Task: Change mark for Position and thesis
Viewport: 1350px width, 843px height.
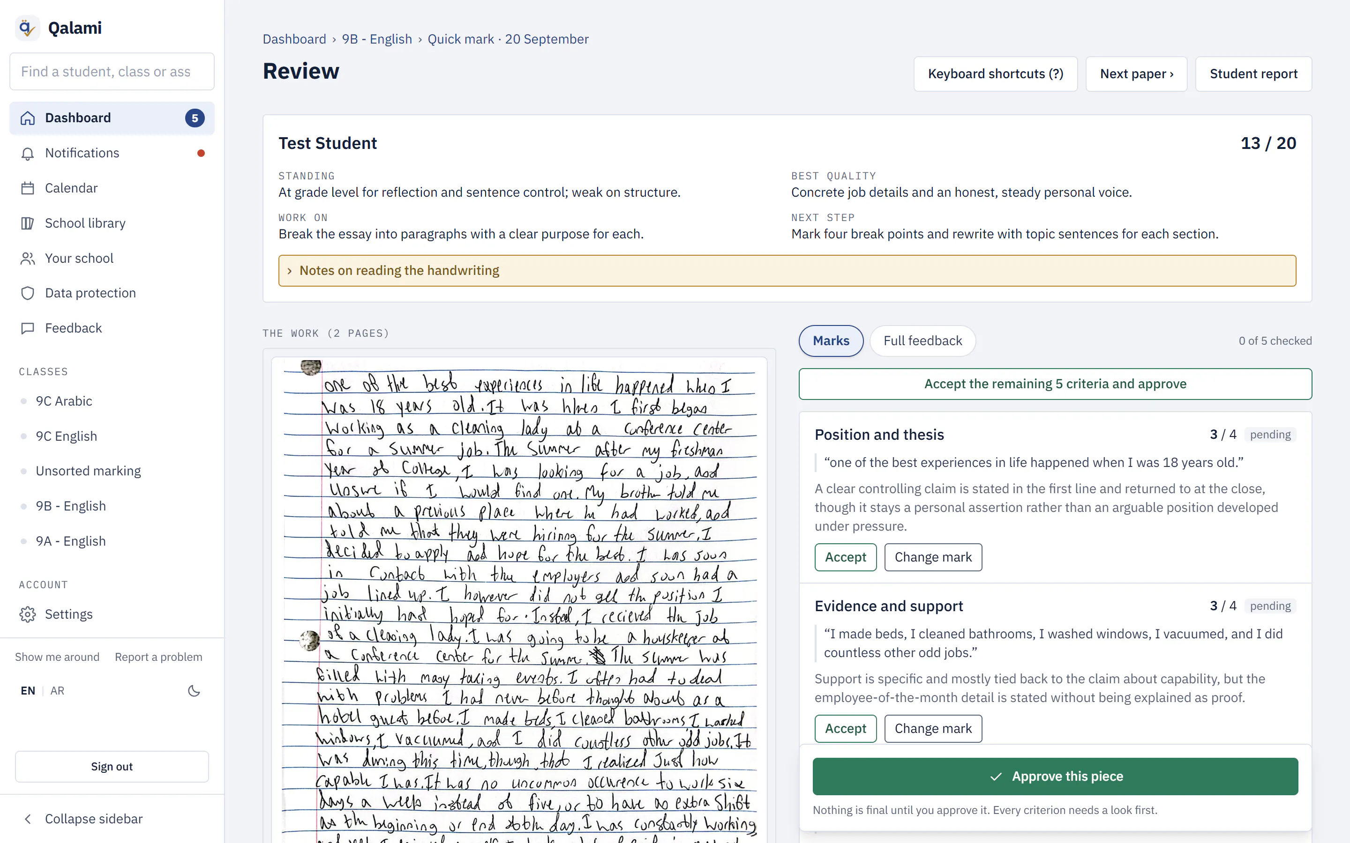Action: coord(933,557)
